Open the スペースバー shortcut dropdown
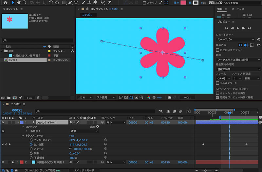262x172 pixels. point(235,40)
